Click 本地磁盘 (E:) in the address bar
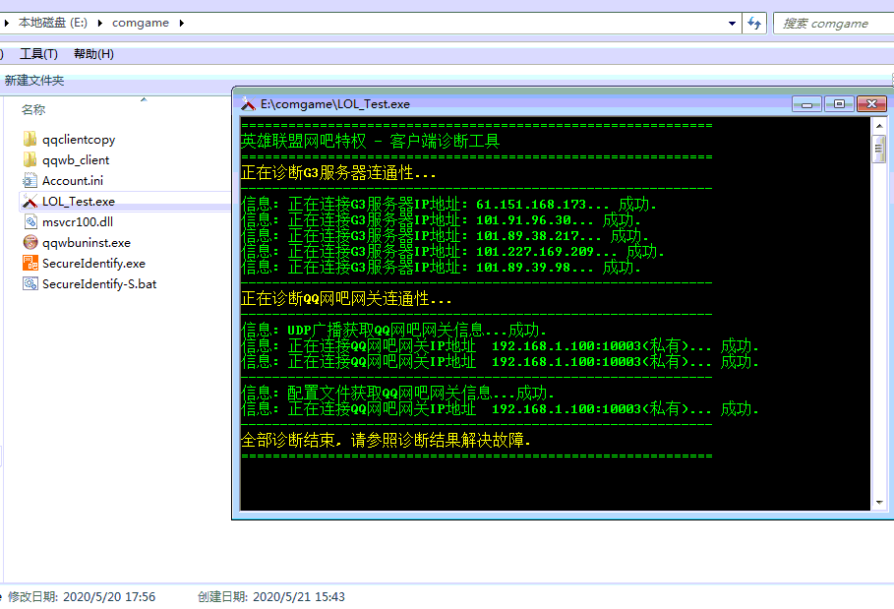 pyautogui.click(x=53, y=23)
